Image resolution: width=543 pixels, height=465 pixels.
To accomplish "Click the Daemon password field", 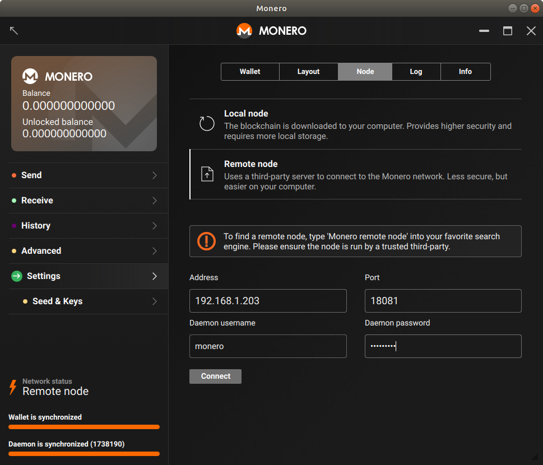I will click(443, 346).
